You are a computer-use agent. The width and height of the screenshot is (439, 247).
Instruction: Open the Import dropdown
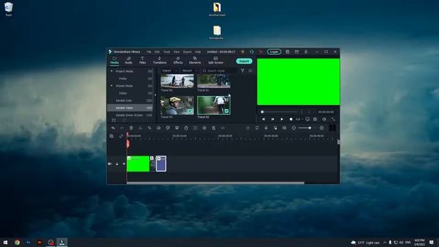169,71
